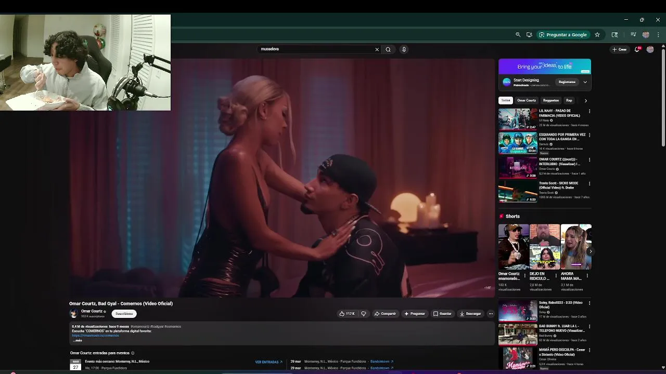Open events info icon beside entradas para eventos
This screenshot has width=666, height=374.
[133, 353]
